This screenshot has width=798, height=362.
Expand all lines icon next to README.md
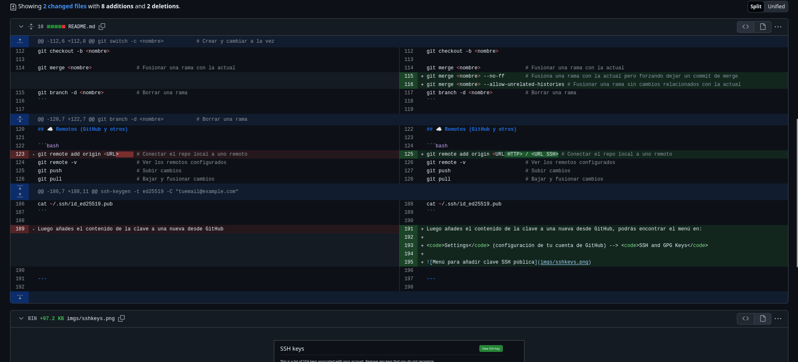coord(31,27)
